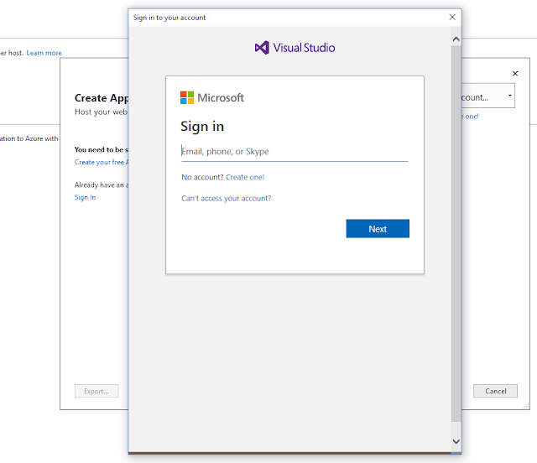This screenshot has height=463, width=537.
Task: Click the blue Next button
Action: (x=378, y=228)
